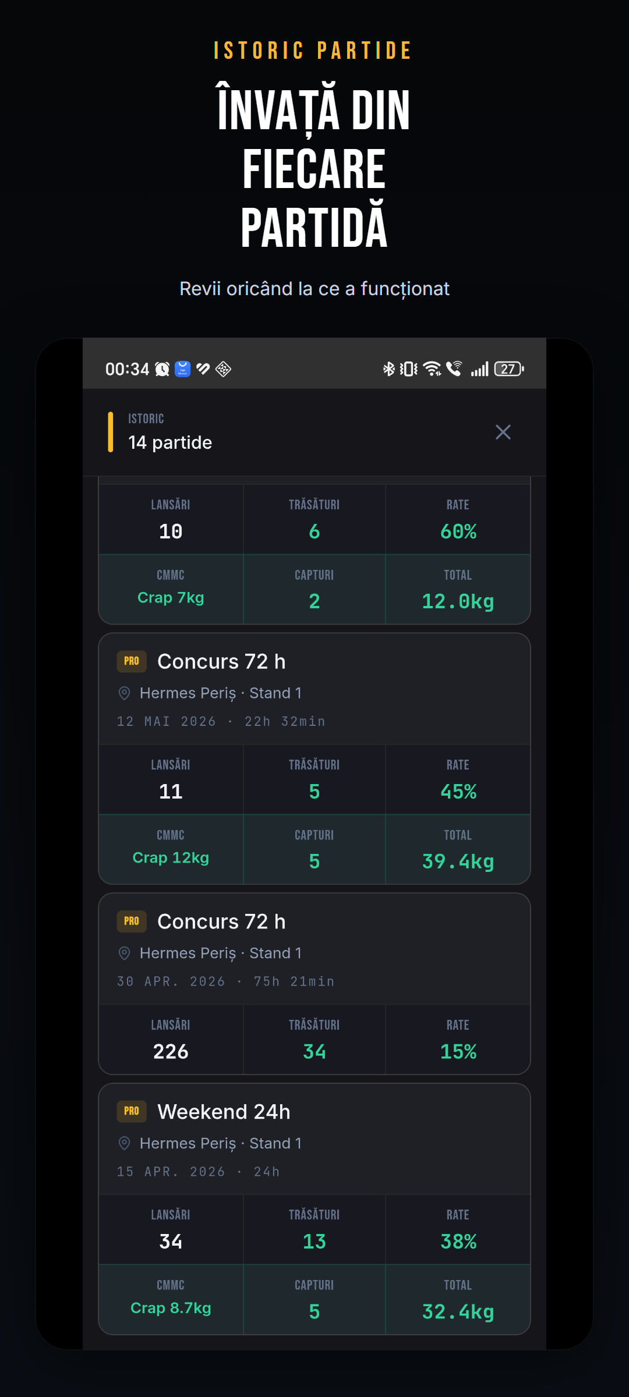Close the Istoric panel with X

pyautogui.click(x=503, y=432)
